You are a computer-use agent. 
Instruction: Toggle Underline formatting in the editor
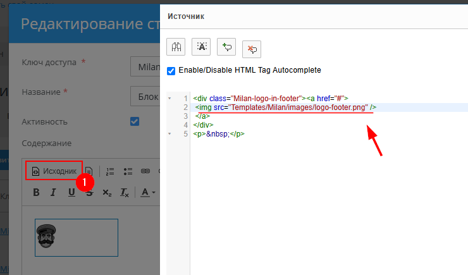click(x=71, y=192)
